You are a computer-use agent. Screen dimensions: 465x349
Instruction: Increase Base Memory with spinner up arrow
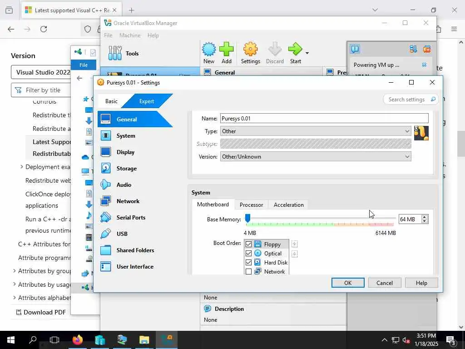(x=425, y=217)
